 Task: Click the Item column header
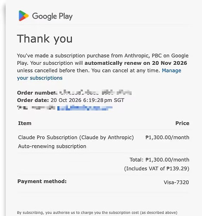(25, 123)
